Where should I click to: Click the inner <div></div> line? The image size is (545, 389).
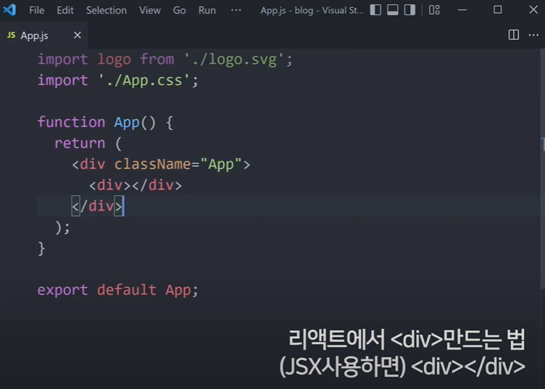point(136,185)
